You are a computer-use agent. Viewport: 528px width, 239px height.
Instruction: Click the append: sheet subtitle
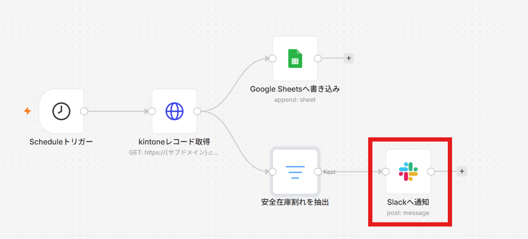point(295,99)
